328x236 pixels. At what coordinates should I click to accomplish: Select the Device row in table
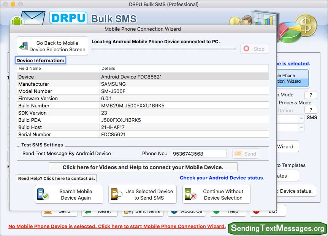[143, 77]
